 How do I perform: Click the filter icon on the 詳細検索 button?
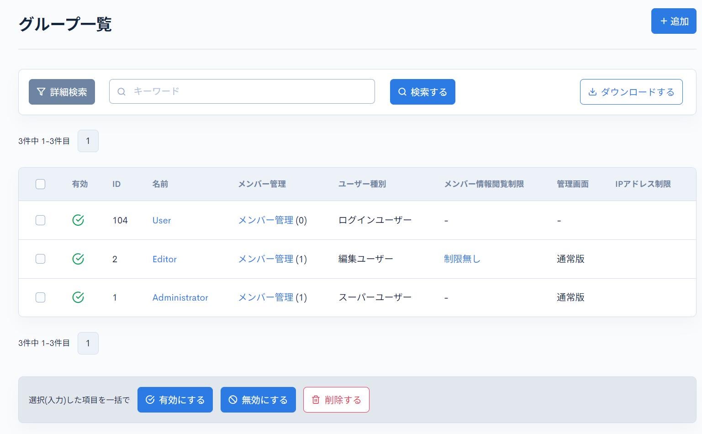click(41, 91)
